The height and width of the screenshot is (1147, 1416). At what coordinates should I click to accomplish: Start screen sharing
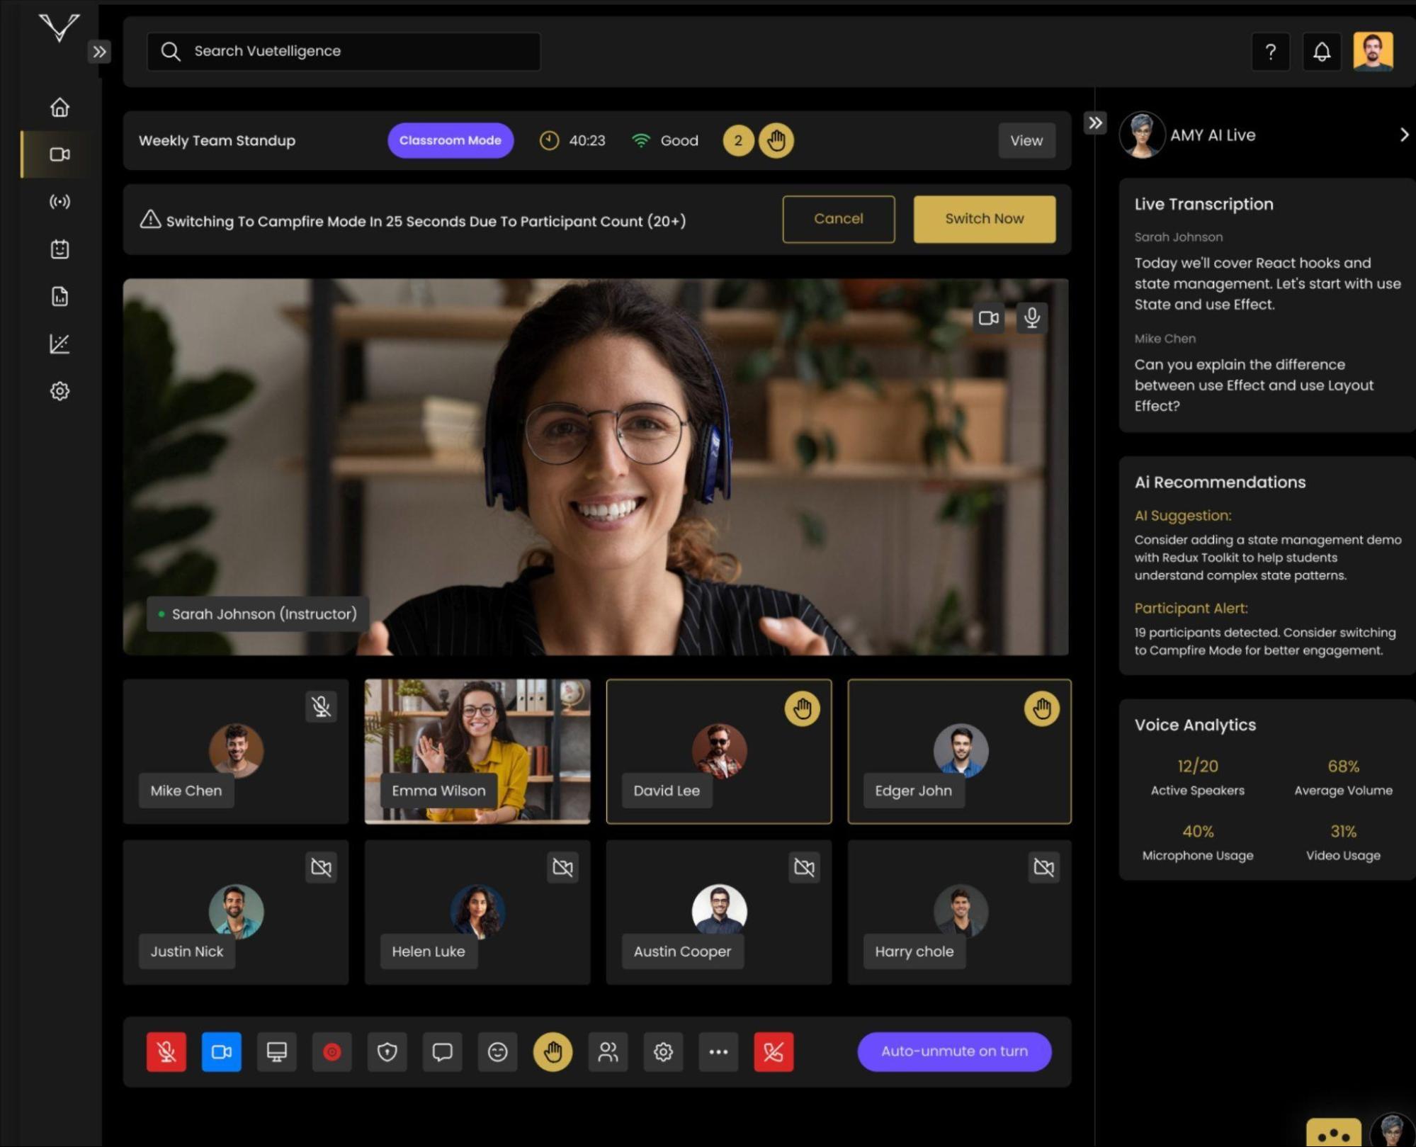276,1051
